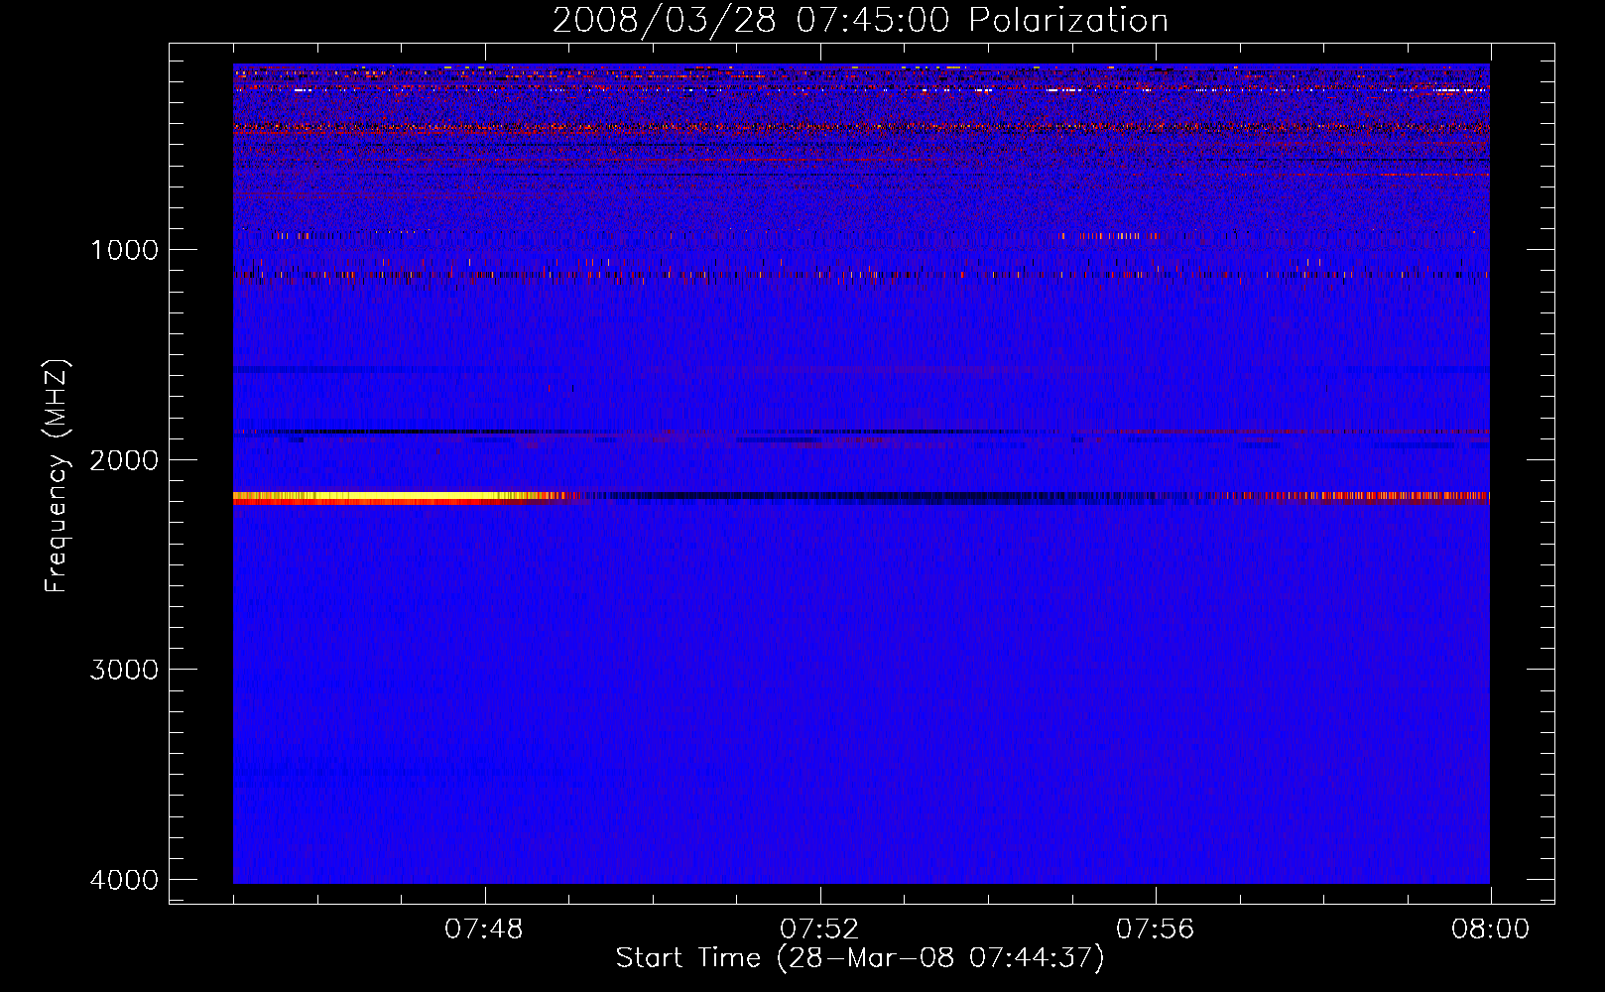This screenshot has width=1605, height=992.
Task: Click the plot title '2008/03/28 07:45:00 Polarization'
Action: click(x=860, y=21)
